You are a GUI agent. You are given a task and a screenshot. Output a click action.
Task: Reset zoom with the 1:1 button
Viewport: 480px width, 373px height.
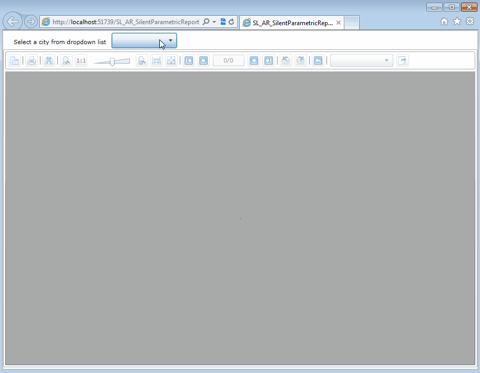[x=81, y=60]
